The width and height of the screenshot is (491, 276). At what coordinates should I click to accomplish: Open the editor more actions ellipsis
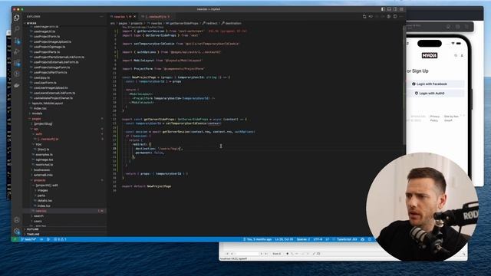tap(401, 17)
